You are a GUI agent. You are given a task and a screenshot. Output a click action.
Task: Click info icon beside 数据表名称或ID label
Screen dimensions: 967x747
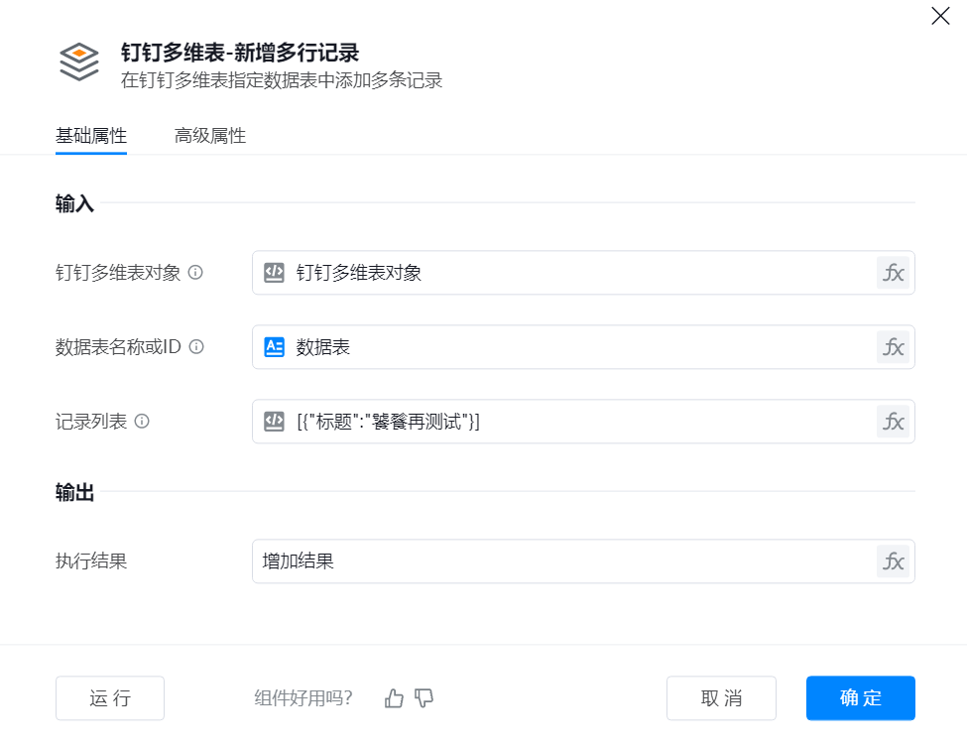[196, 347]
